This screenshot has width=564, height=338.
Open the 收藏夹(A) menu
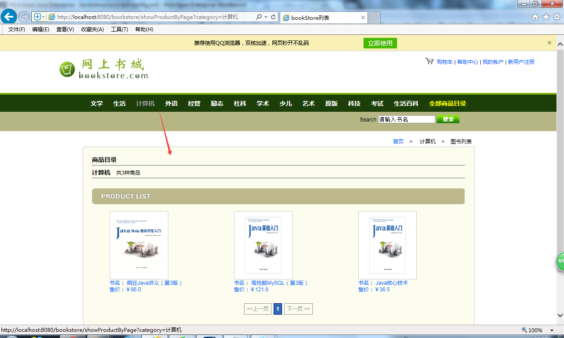[93, 29]
